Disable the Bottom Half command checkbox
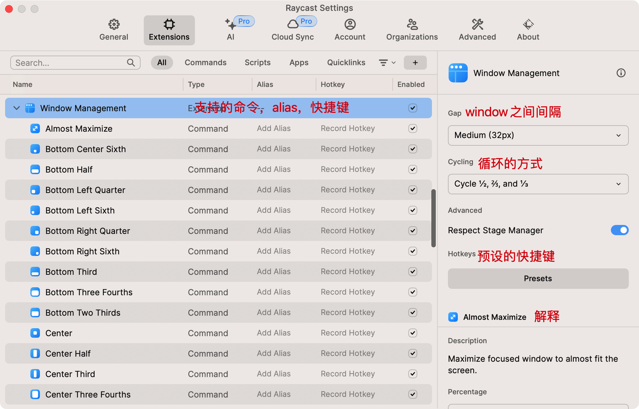 click(412, 169)
